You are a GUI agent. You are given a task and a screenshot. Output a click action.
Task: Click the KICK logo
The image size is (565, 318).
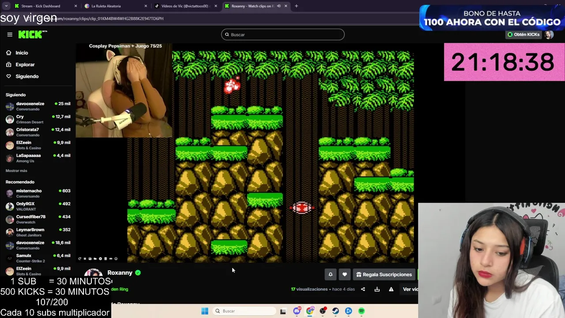[x=33, y=34]
